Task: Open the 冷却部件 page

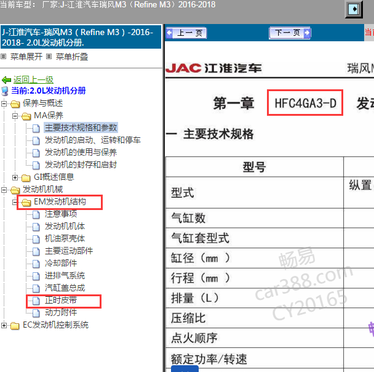Action: 61,264
